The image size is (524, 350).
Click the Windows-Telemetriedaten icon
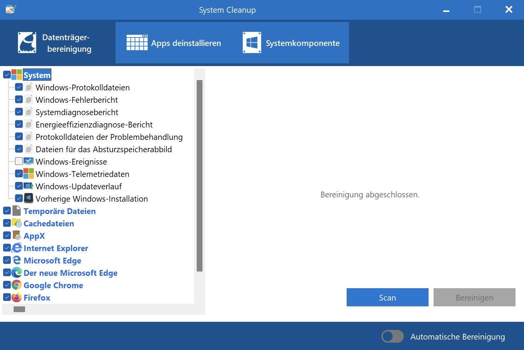[x=29, y=174]
